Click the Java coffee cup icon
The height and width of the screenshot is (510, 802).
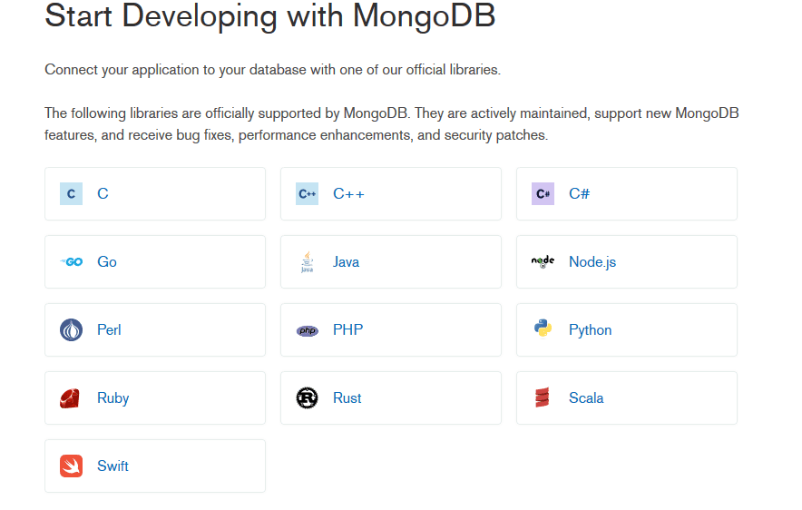(x=307, y=261)
